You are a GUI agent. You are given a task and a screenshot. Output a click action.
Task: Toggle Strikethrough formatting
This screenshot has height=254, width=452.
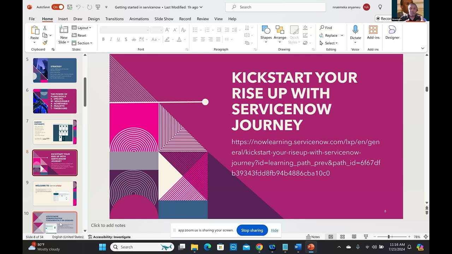[x=134, y=39]
